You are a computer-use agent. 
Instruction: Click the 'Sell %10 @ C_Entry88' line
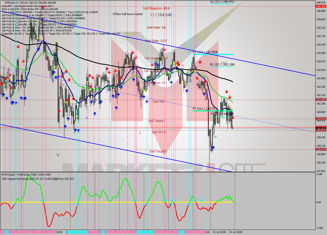coord(39,24)
